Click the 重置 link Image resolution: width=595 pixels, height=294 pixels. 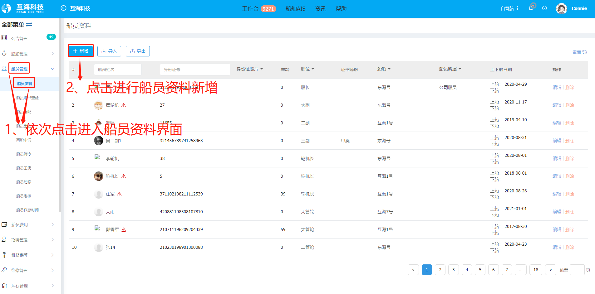577,52
